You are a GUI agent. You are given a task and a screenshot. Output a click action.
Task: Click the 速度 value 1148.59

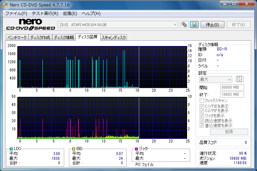coord(240,163)
